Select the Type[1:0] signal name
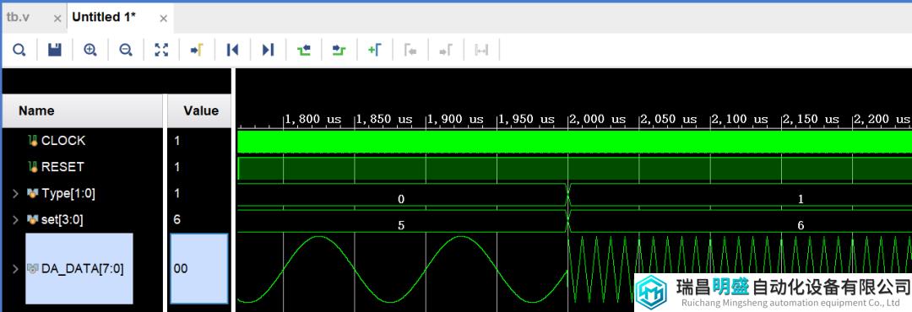This screenshot has height=312, width=912. point(68,193)
